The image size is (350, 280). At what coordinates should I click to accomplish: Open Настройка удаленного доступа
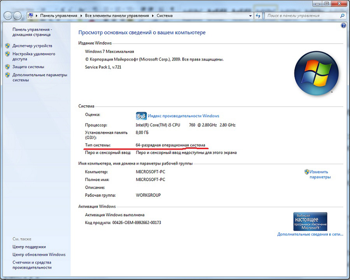(34, 56)
